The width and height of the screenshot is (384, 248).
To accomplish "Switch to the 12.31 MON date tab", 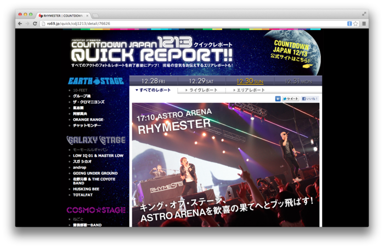I will pos(298,81).
